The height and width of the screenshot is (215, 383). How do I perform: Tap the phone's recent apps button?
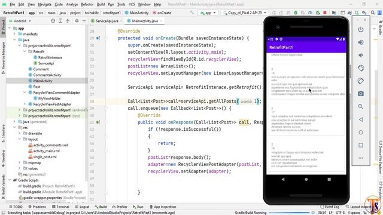pyautogui.click(x=329, y=179)
